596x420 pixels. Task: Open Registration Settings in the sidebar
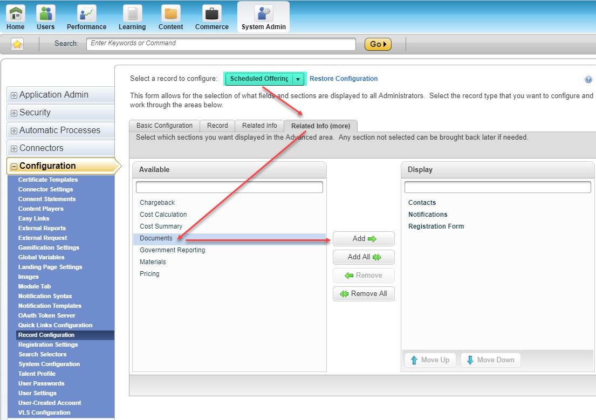(x=48, y=345)
